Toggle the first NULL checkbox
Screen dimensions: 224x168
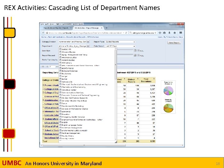click(x=138, y=51)
